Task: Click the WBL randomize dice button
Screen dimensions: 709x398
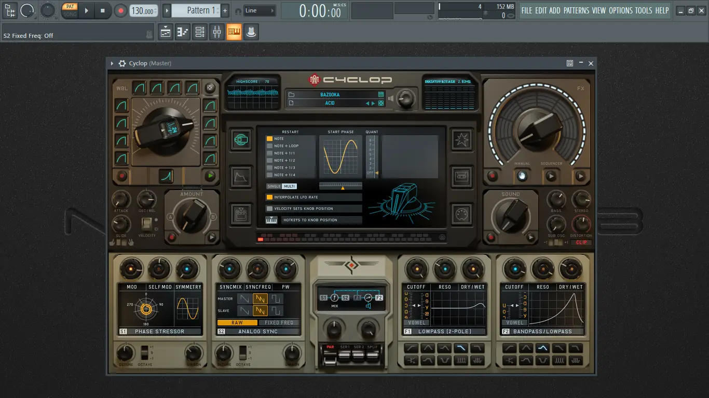Action: pos(210,88)
